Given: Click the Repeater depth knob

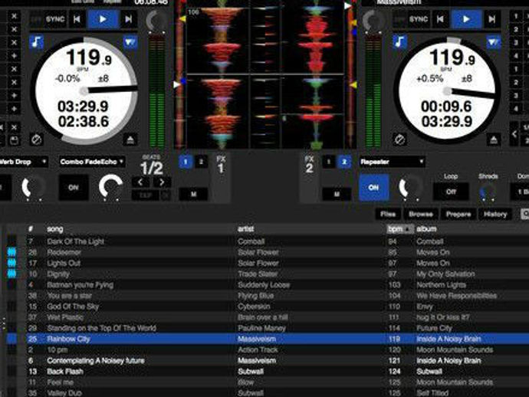Looking at the screenshot, I should click(410, 186).
